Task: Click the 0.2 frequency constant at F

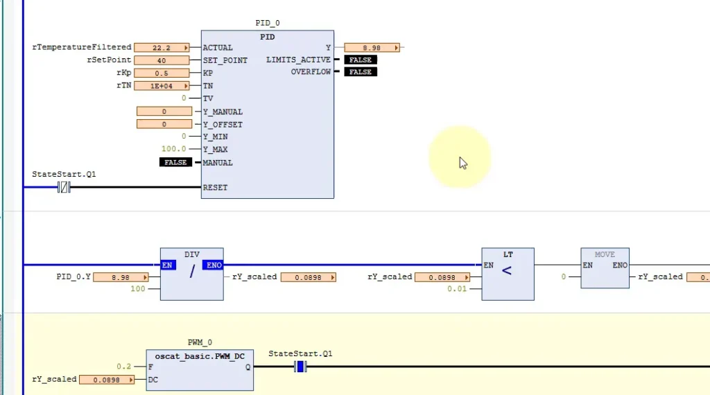Action: (123, 367)
